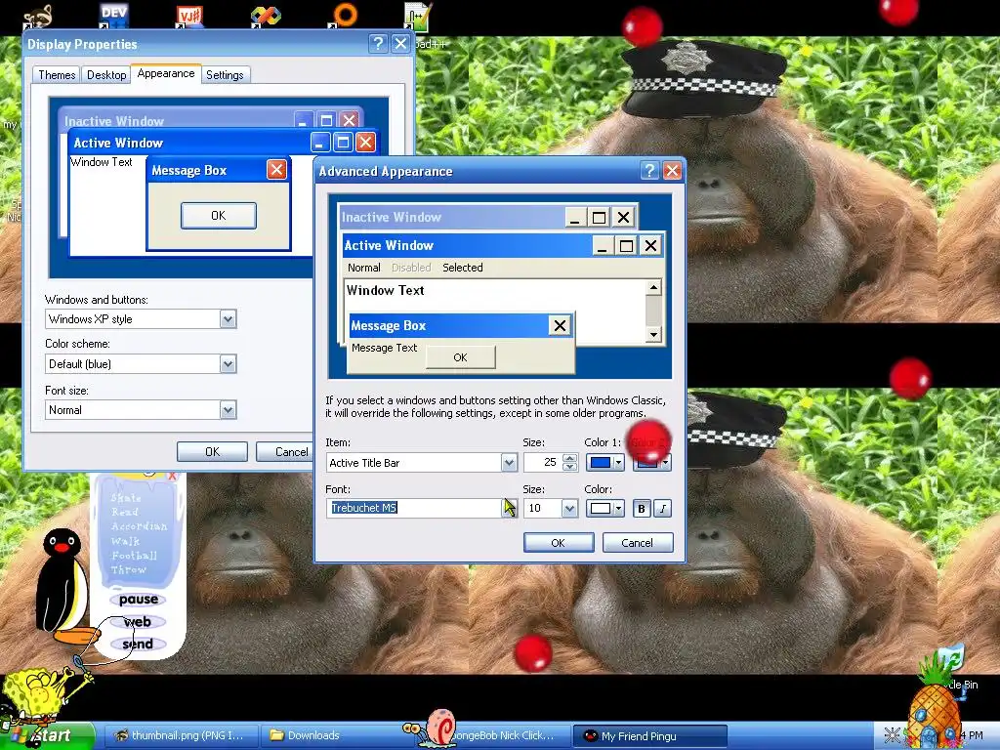Click the send button in the Pingu panel
The width and height of the screenshot is (1000, 750).
pyautogui.click(x=138, y=645)
